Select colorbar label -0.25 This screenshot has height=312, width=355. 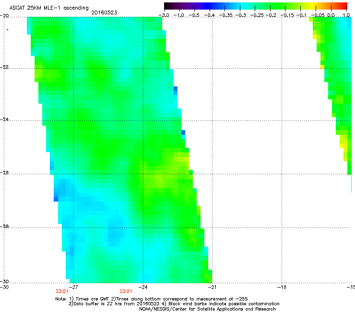[258, 15]
